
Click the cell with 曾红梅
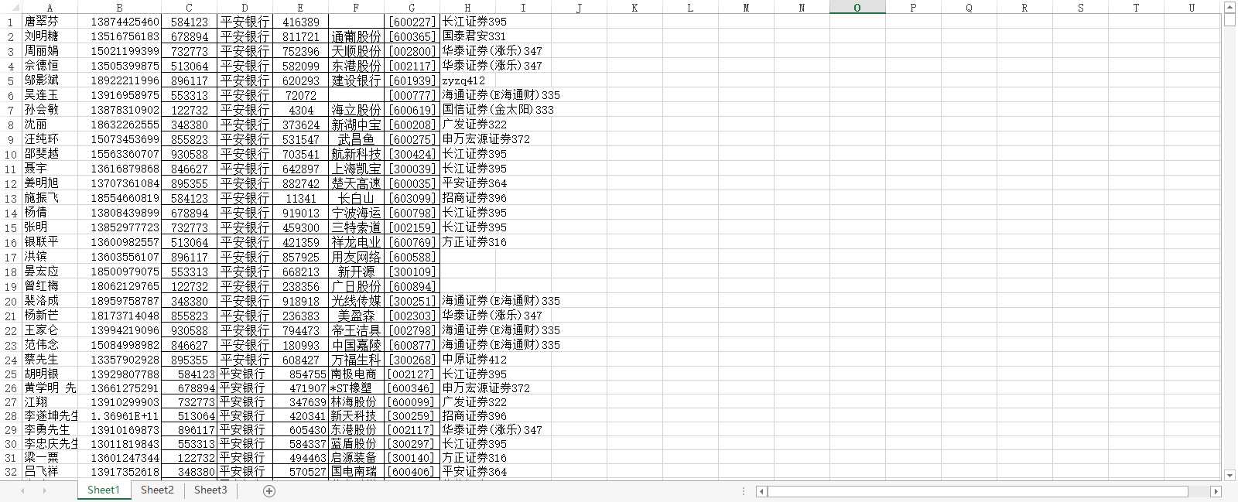50,286
